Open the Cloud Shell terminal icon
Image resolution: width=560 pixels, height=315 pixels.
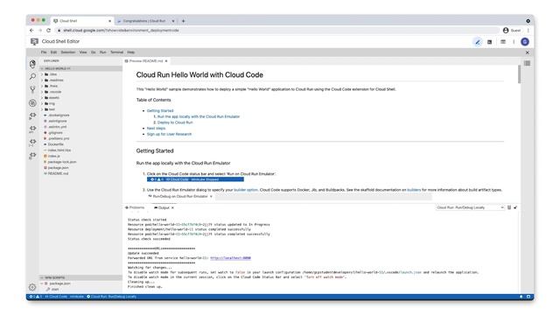pyautogui.click(x=490, y=42)
